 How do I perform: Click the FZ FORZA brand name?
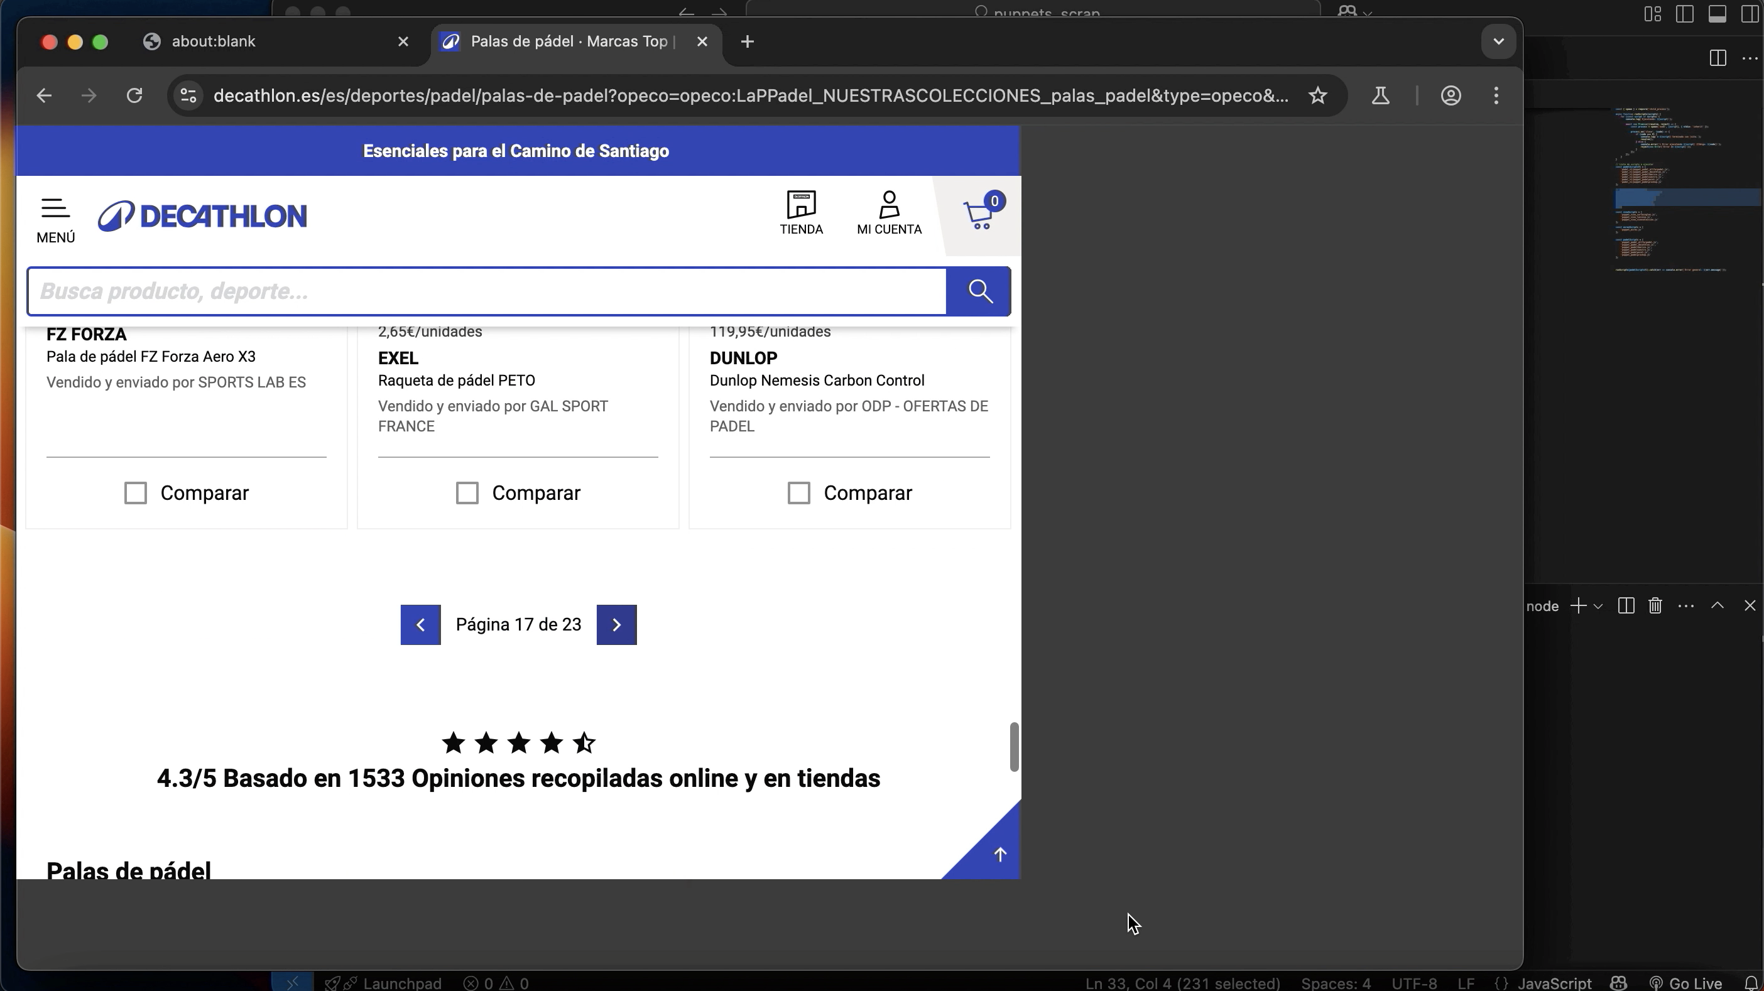86,335
